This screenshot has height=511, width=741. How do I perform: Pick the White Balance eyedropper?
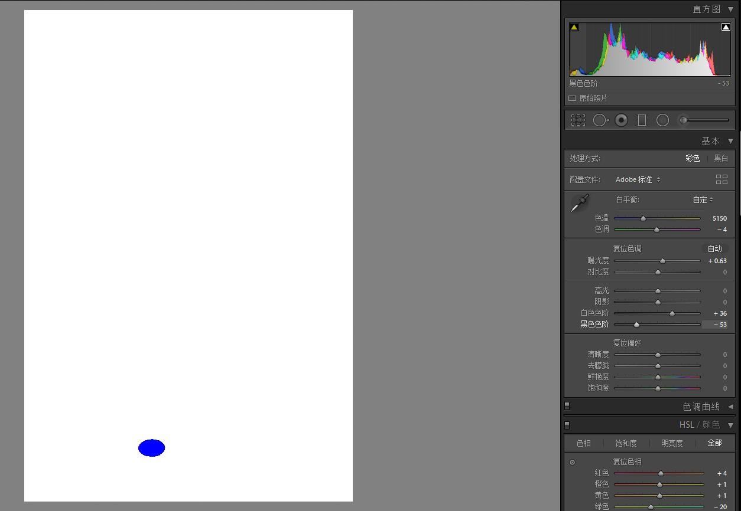click(579, 203)
